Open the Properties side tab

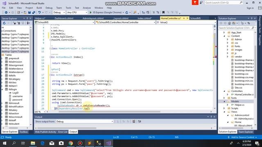pyautogui.click(x=260, y=40)
